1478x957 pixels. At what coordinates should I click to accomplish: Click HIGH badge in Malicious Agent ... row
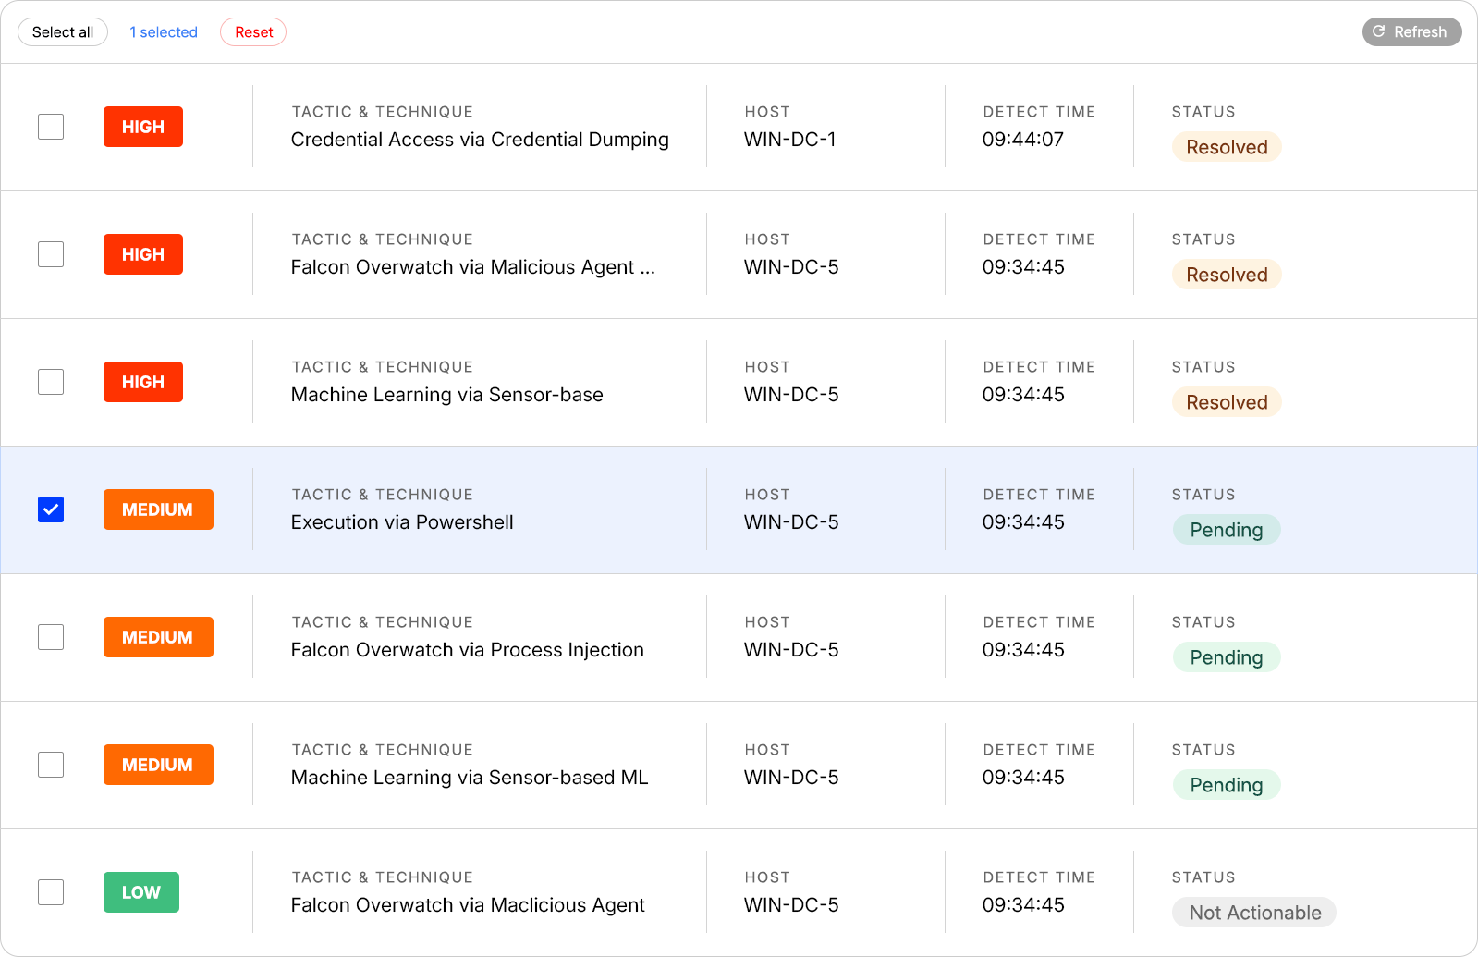tap(143, 254)
